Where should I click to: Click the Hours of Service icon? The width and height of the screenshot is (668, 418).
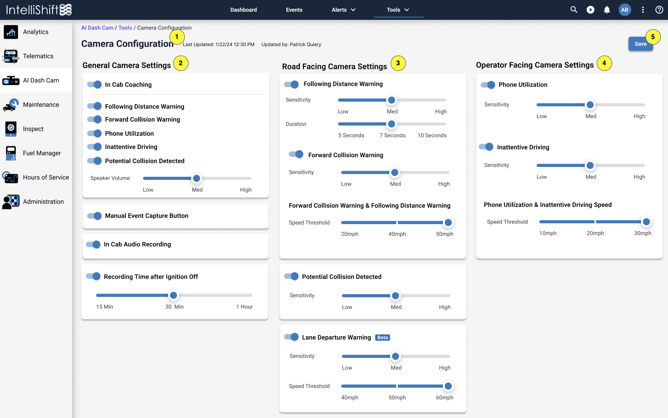(x=10, y=177)
